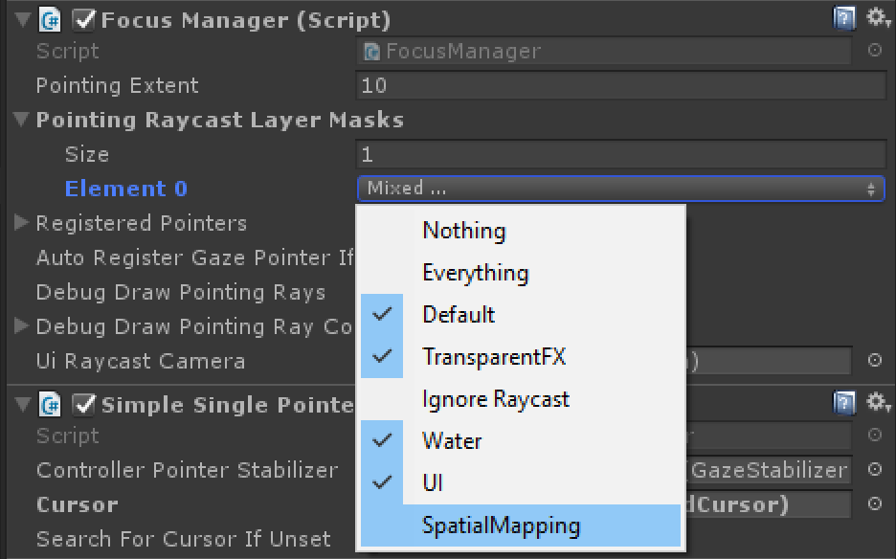Open the gear menu on Focus Manager component
The width and height of the screenshot is (896, 559).
878,18
